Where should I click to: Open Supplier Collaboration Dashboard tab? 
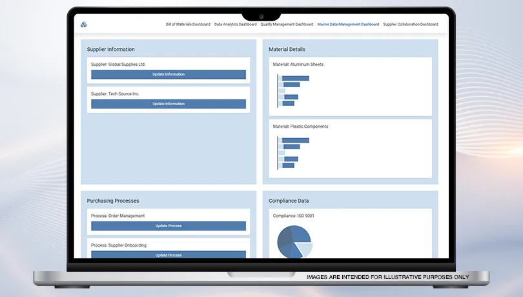click(410, 25)
